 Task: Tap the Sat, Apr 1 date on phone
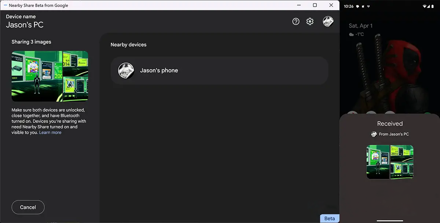360,26
